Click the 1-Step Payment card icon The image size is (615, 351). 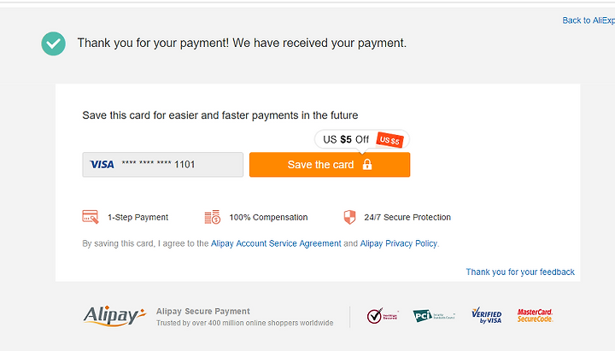pos(91,217)
